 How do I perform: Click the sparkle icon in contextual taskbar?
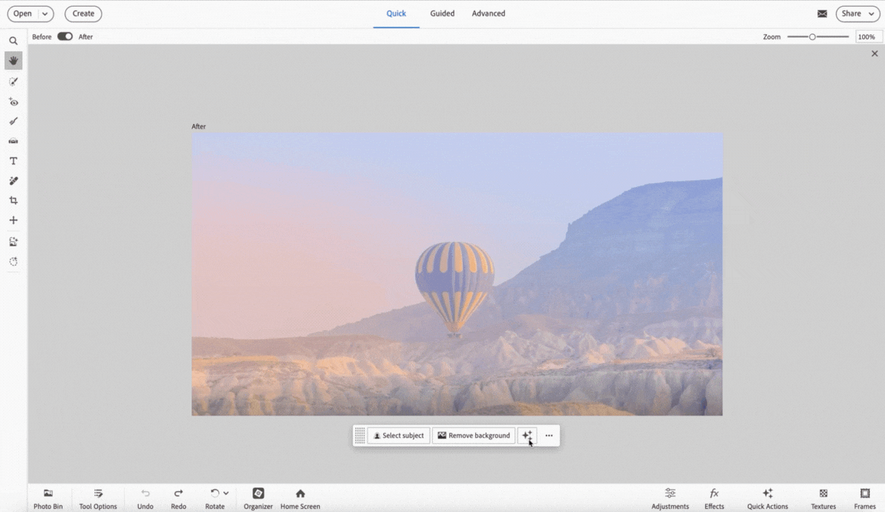[526, 436]
